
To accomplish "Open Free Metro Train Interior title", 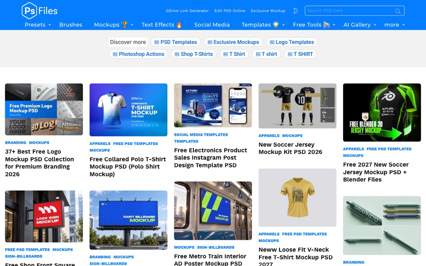I will tap(210, 260).
